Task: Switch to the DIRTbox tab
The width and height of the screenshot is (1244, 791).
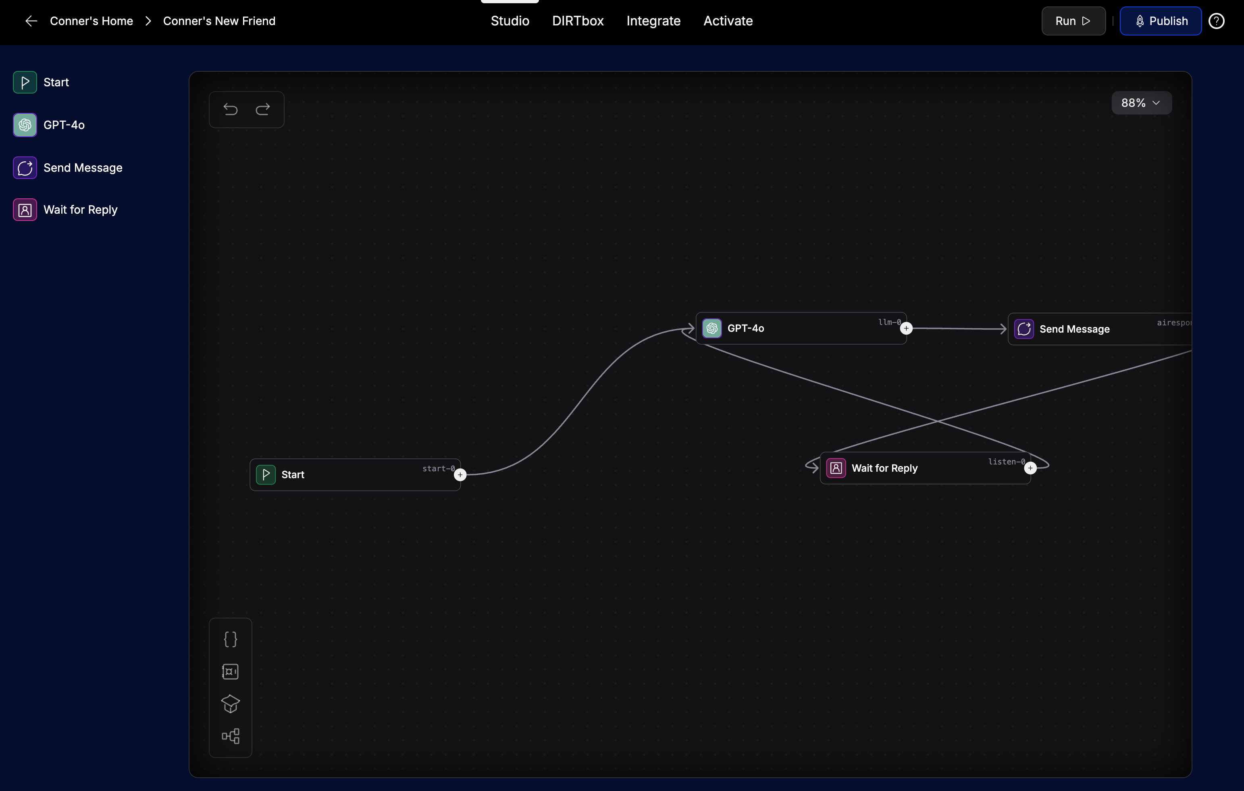Action: (x=578, y=21)
